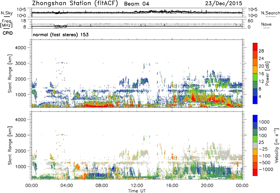
Task: Click the red bottom segment of the Velocity colorbar
Action: click(255, 172)
